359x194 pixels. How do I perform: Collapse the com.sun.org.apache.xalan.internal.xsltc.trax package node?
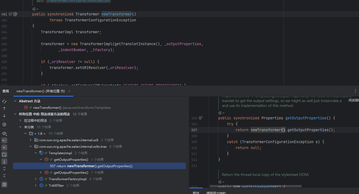(x=31, y=147)
